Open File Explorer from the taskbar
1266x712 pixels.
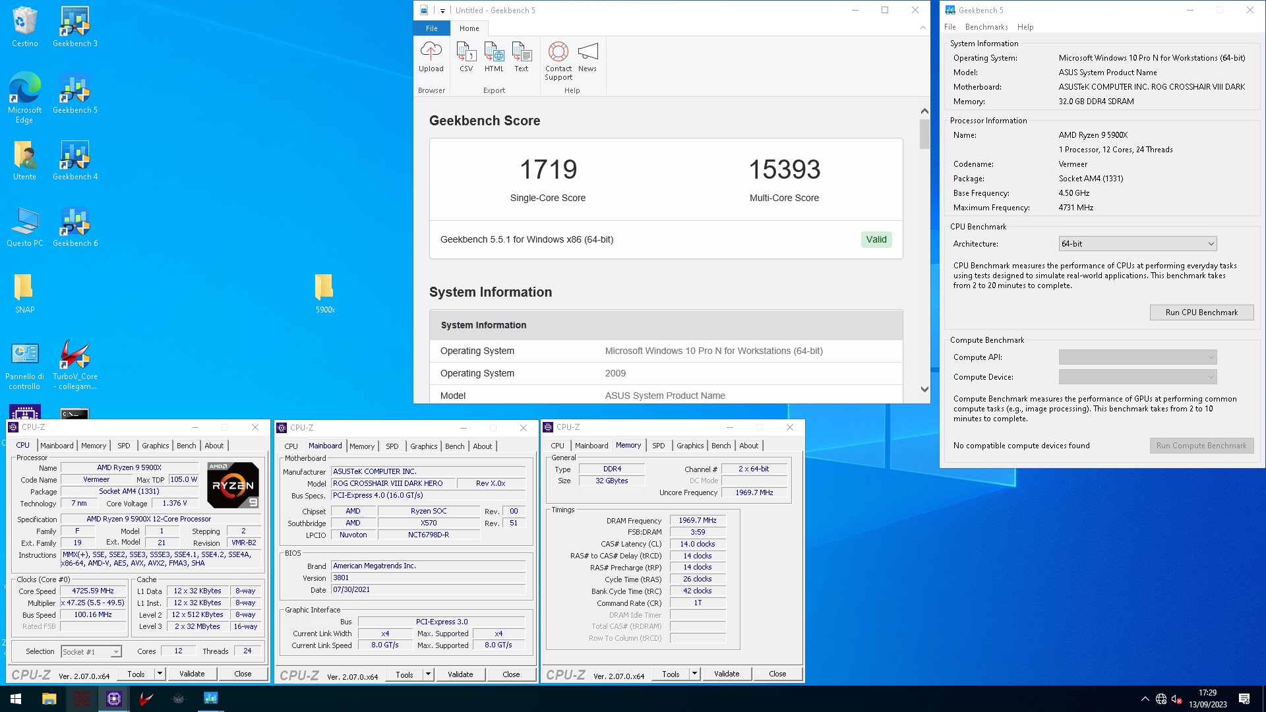pos(49,699)
